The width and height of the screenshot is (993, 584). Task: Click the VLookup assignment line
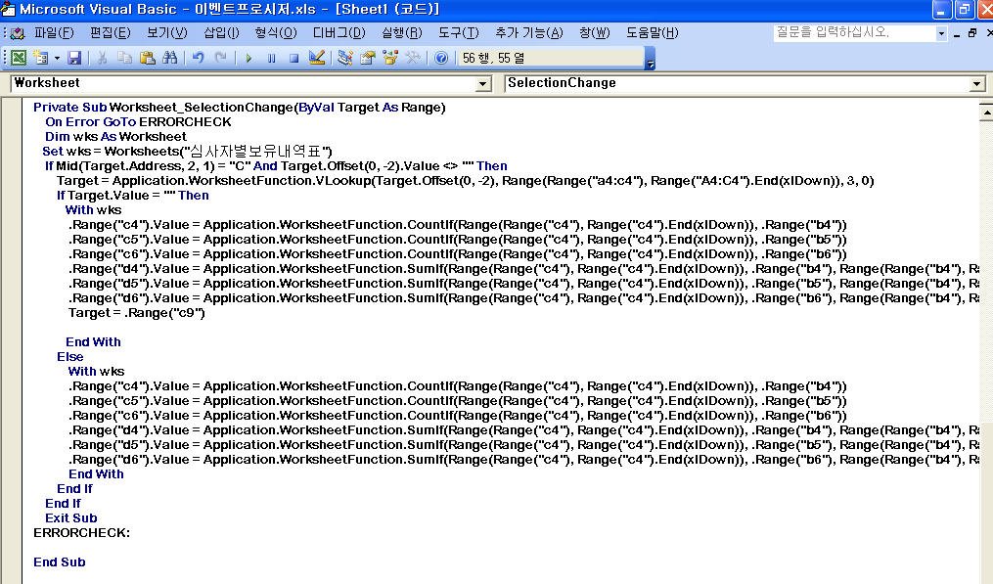tap(466, 181)
